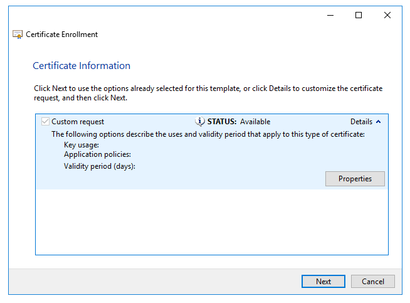Click the Certificate Enrollment title text

[x=61, y=35]
